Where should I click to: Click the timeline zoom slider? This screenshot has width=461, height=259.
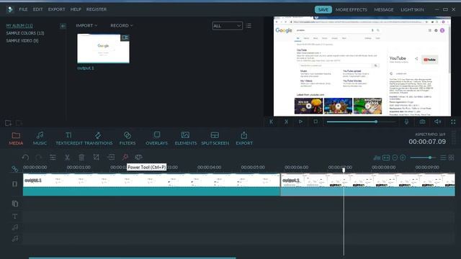click(x=423, y=158)
